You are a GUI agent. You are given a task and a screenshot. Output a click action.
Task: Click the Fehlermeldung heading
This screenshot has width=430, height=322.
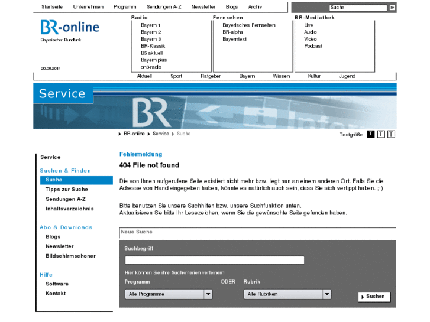141,154
